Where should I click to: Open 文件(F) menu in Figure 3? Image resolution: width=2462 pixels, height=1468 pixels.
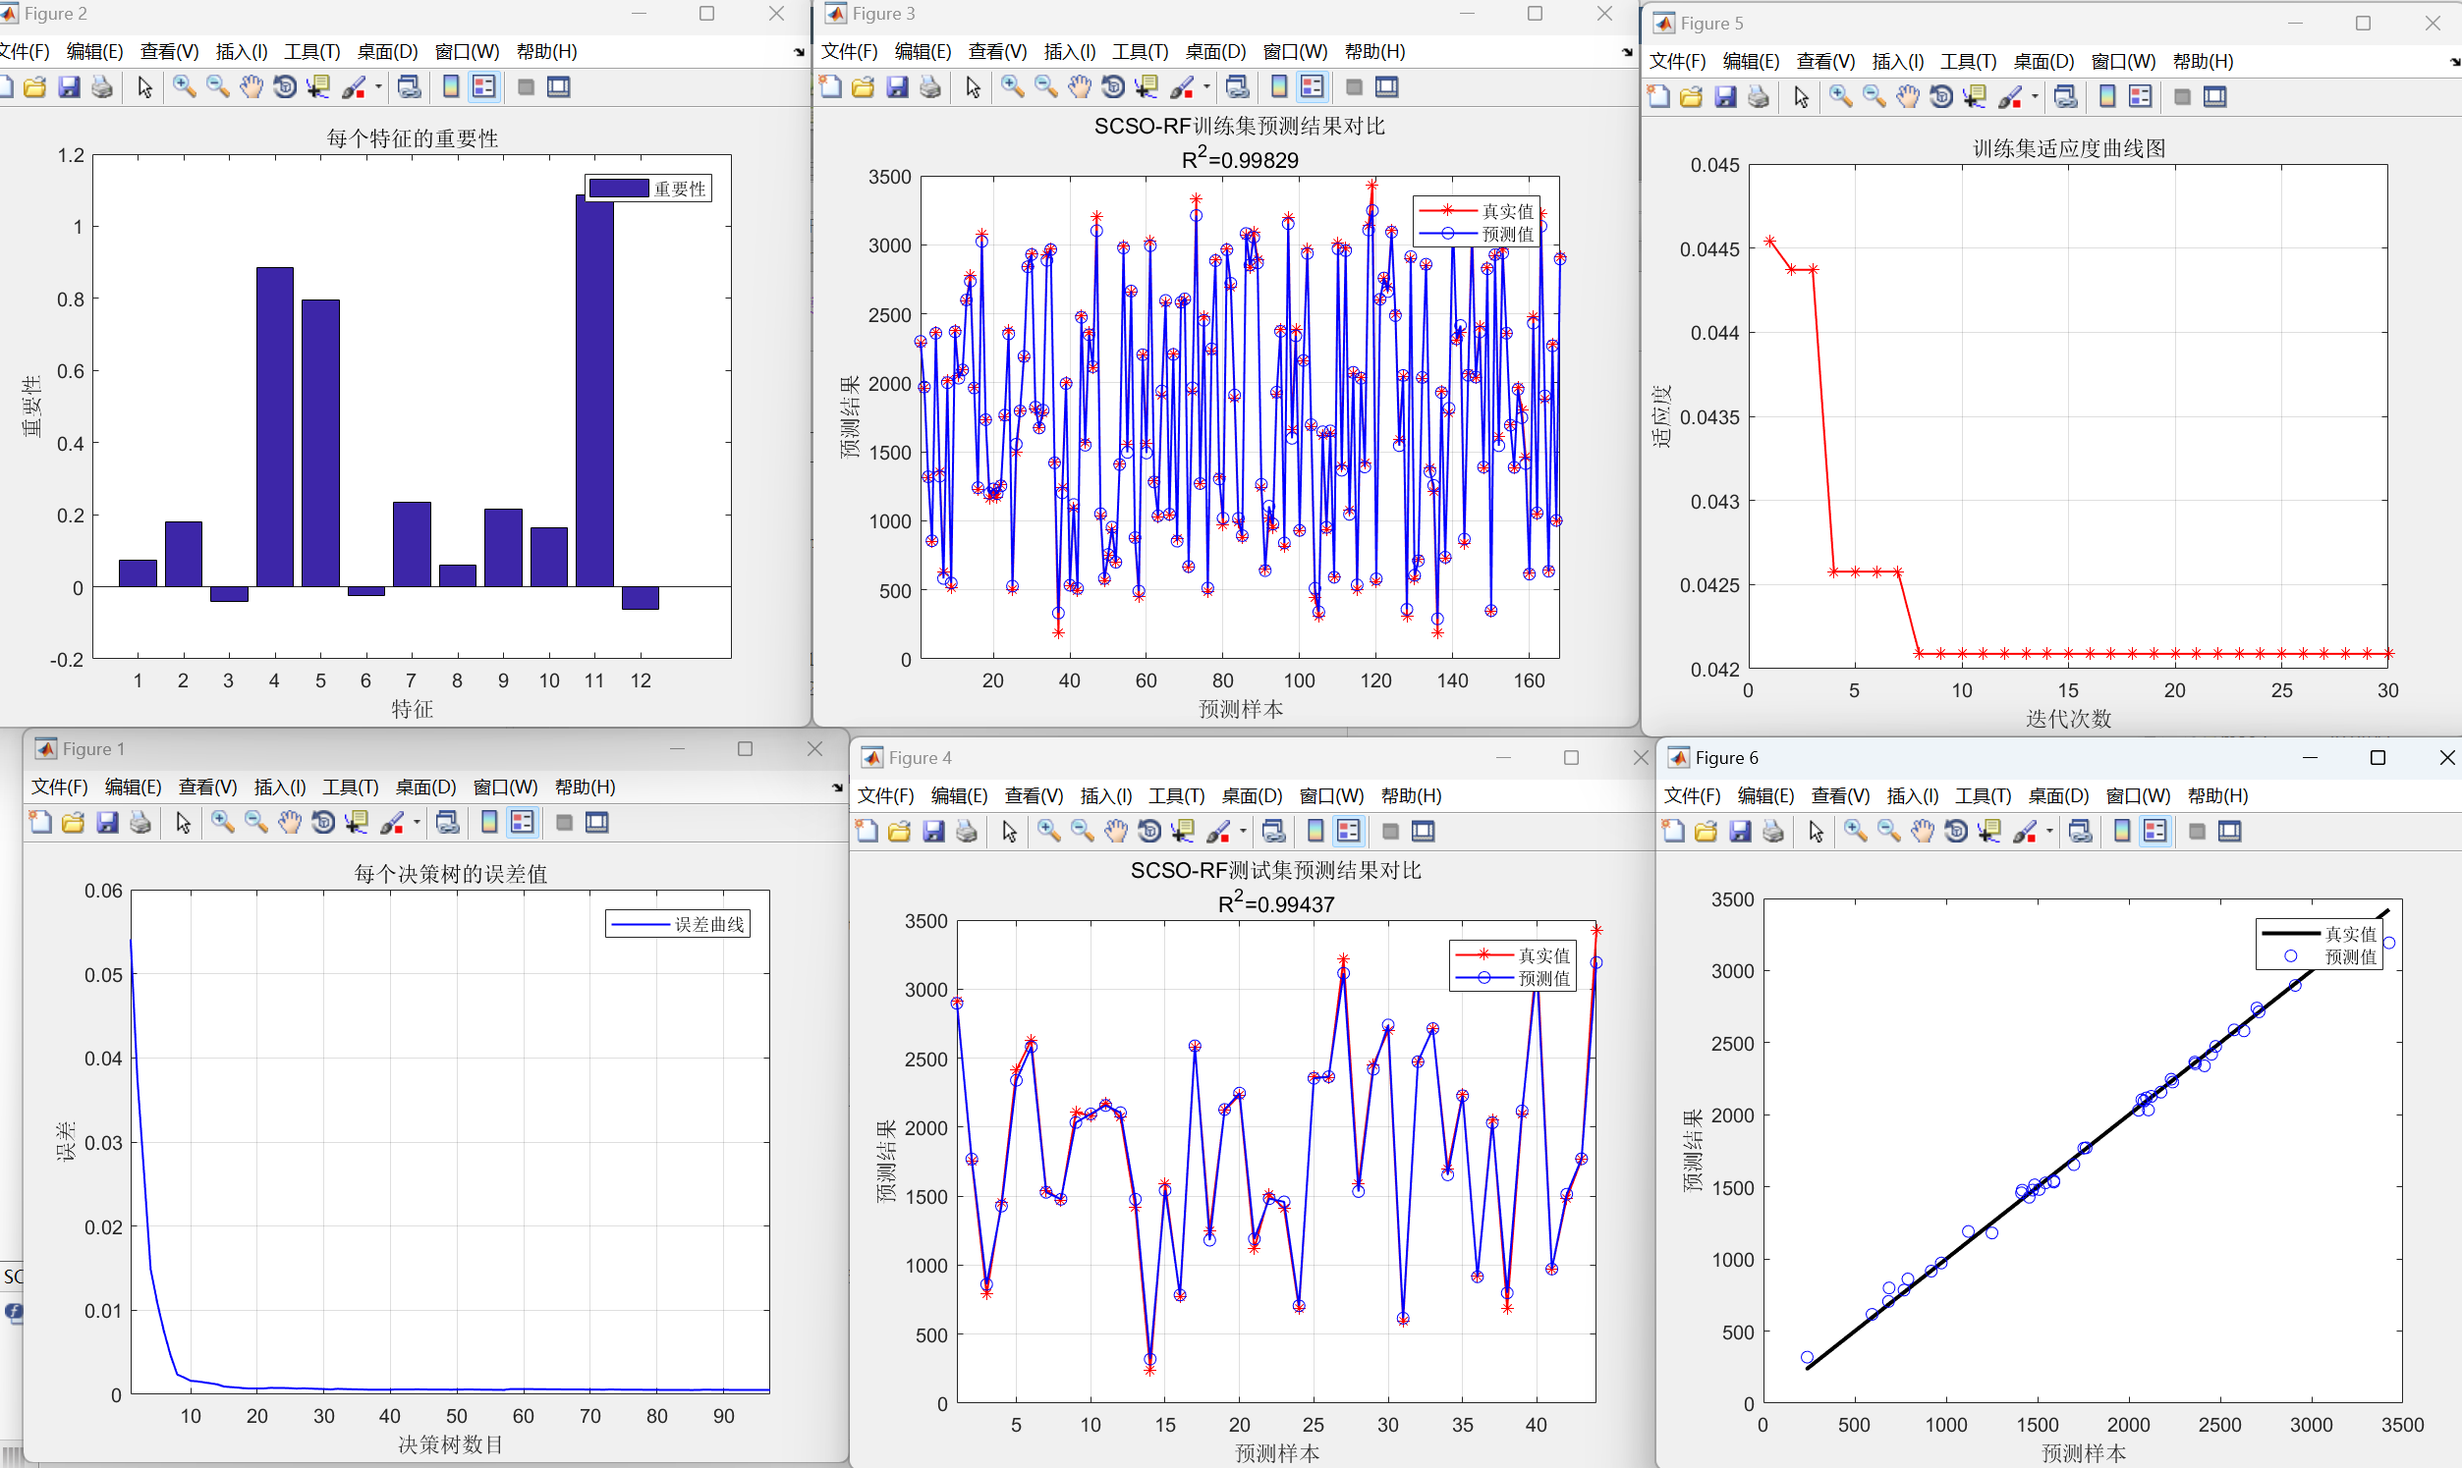849,51
